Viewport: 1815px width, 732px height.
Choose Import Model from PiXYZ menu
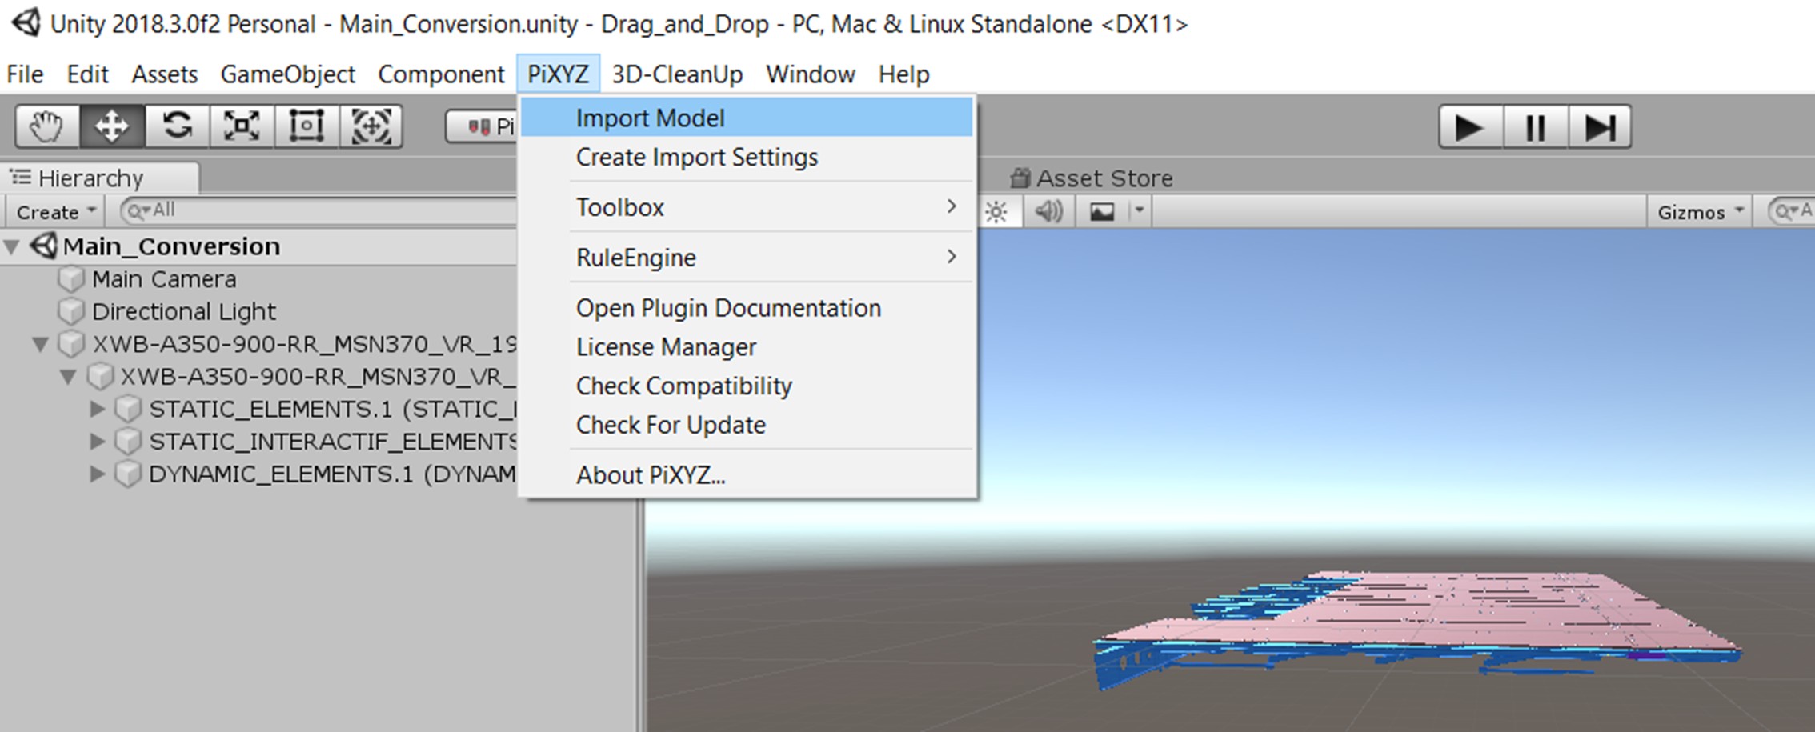click(x=650, y=118)
